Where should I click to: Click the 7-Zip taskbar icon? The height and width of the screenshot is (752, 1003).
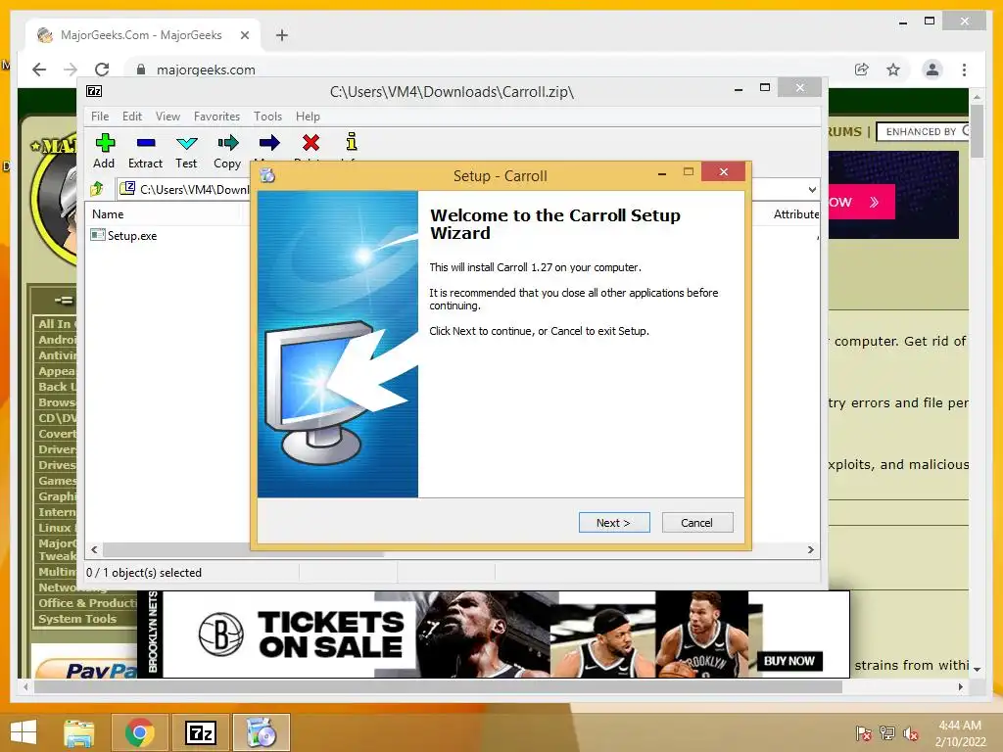click(x=201, y=732)
